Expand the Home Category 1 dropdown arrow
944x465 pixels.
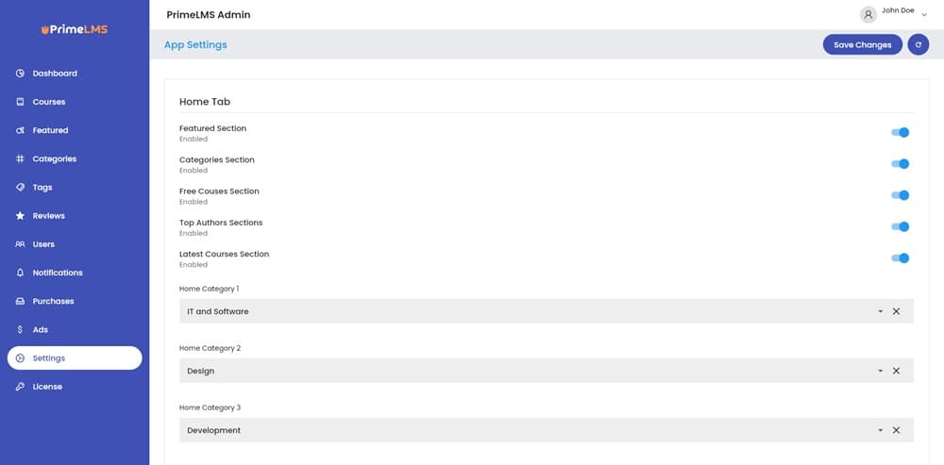point(880,311)
